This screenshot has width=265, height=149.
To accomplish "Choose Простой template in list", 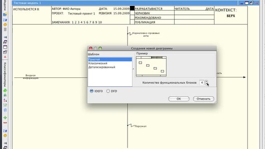I will click(x=110, y=60).
